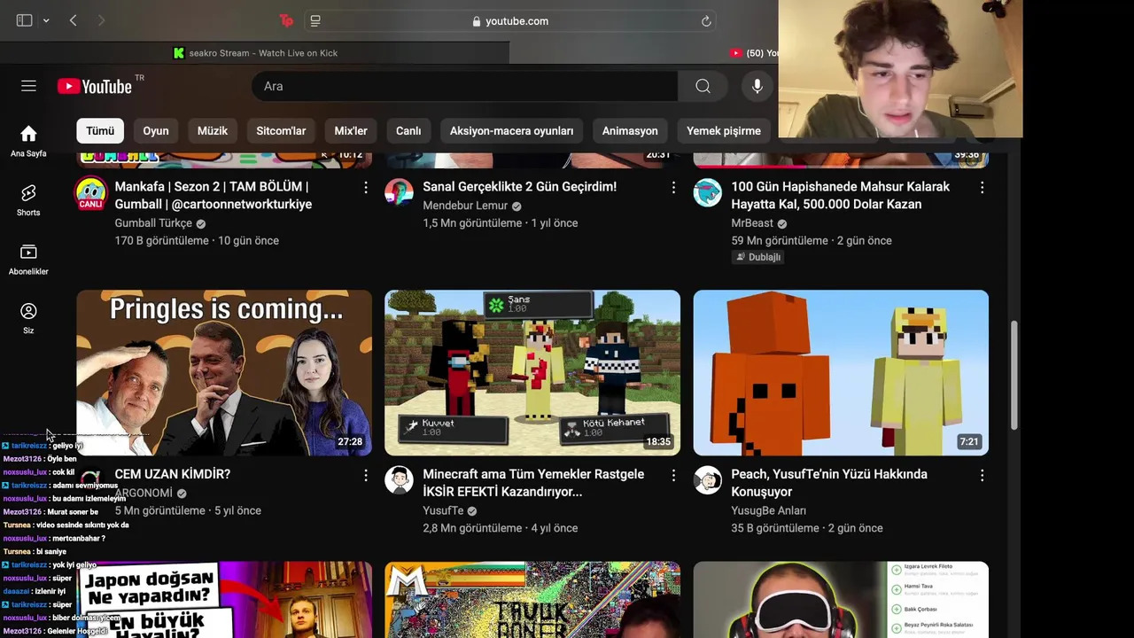This screenshot has height=638, width=1134.
Task: Visit YusugBe Anları channel name
Action: pyautogui.click(x=768, y=510)
